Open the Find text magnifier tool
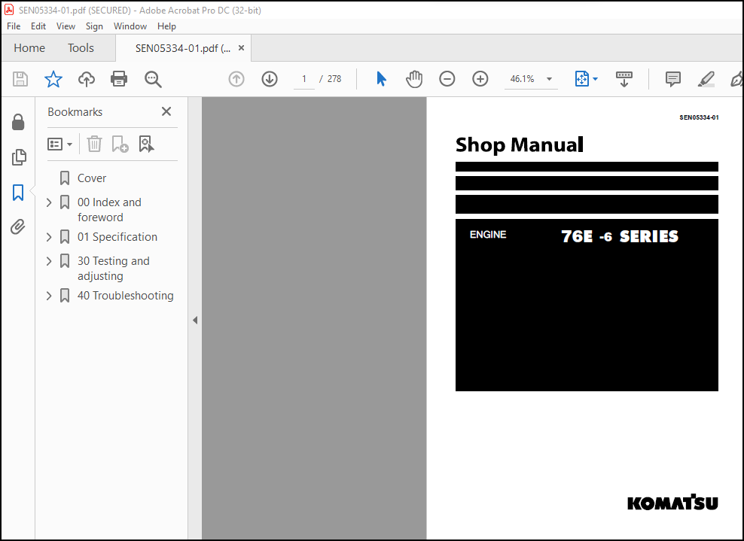This screenshot has height=541, width=744. coord(153,79)
